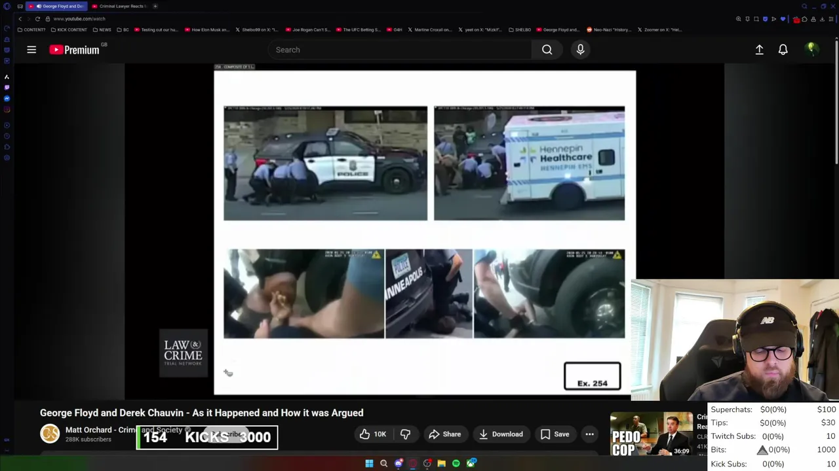Viewport: 839px width, 471px height.
Task: Open the upload video icon in header
Action: pyautogui.click(x=759, y=50)
